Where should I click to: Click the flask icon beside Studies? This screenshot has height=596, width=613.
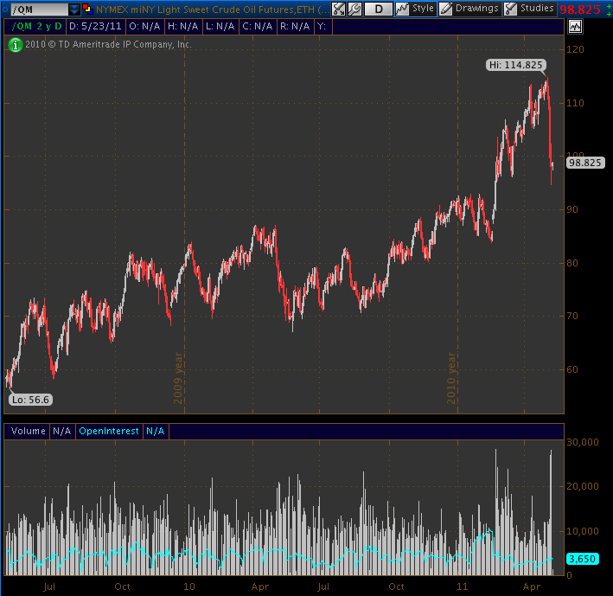pyautogui.click(x=511, y=10)
